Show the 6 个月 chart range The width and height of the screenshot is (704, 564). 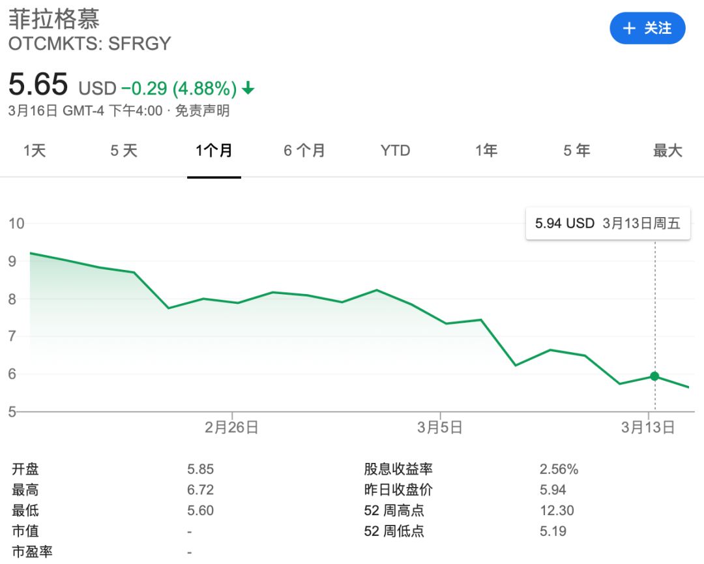(x=304, y=151)
